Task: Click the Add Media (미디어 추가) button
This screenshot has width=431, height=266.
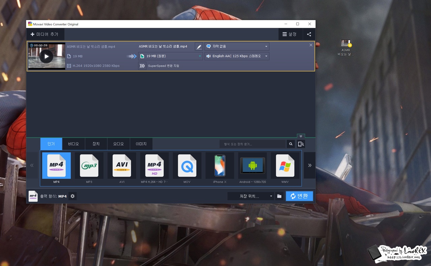Action: click(45, 34)
